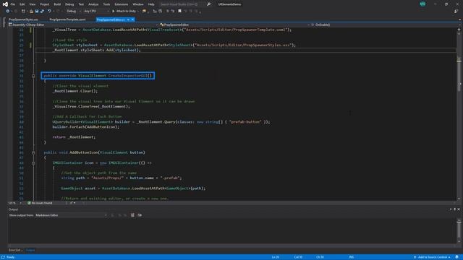Click the Save All toolbar icon

tap(42, 12)
